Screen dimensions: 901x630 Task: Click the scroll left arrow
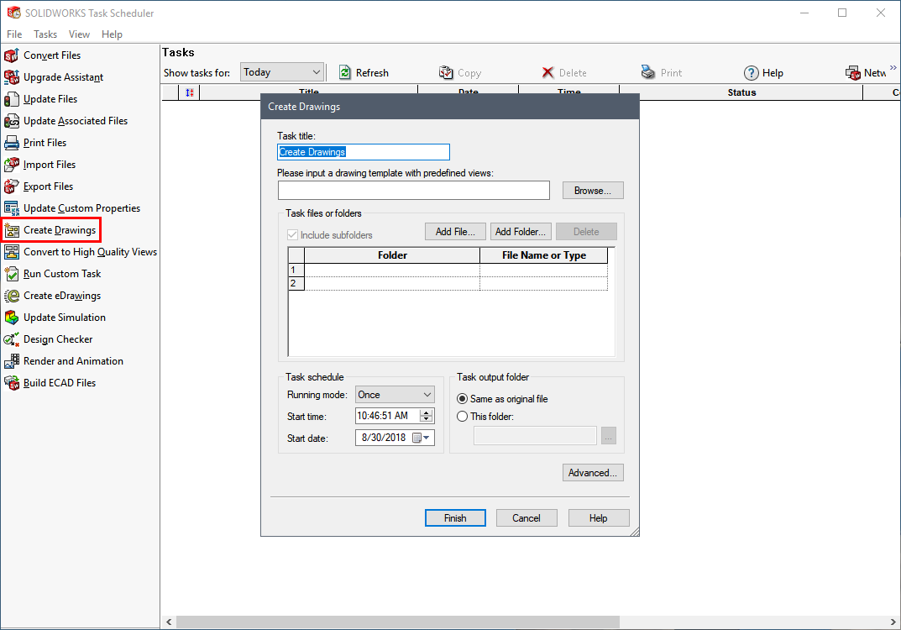tap(169, 622)
